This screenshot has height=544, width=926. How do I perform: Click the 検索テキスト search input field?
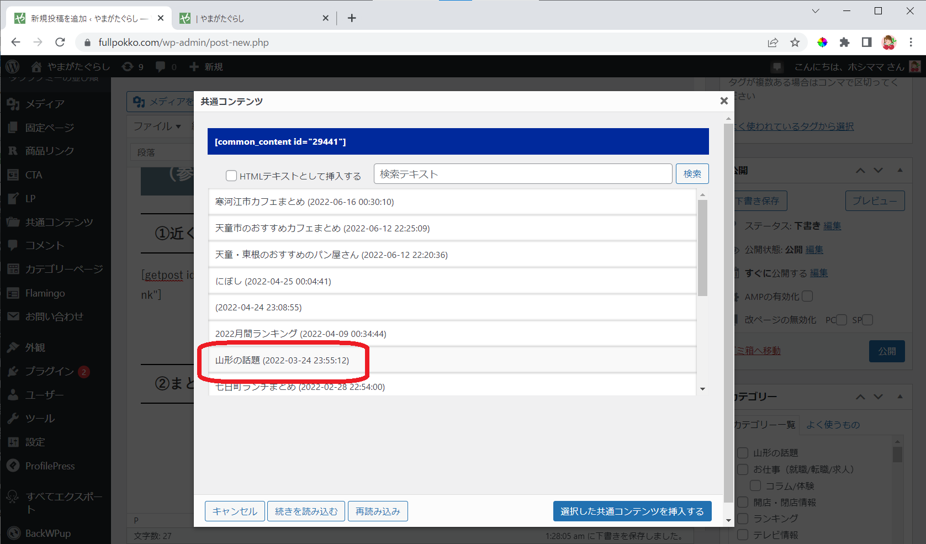(x=522, y=174)
